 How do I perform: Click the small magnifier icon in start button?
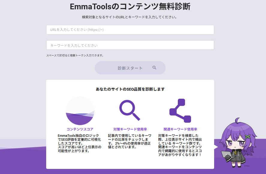tap(154, 68)
